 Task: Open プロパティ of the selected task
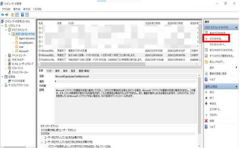[x=213, y=115]
